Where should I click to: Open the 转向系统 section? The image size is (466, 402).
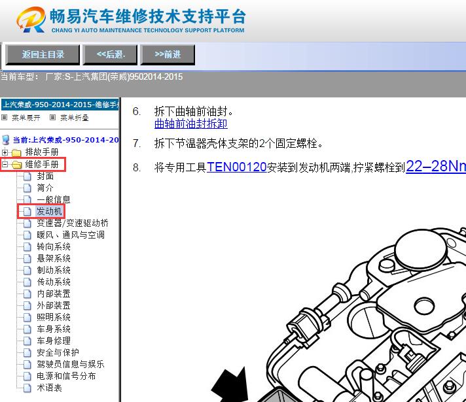[x=54, y=246]
